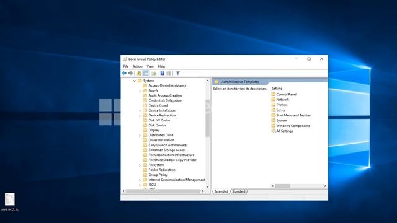Select Disk NV Cache folder
This screenshot has height=223, width=397.
159,120
